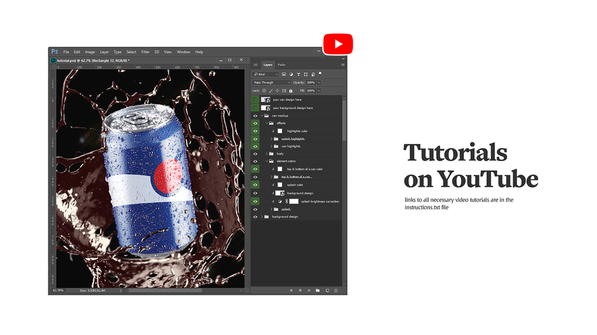Expand the body group
The width and height of the screenshot is (597, 335).
click(267, 154)
